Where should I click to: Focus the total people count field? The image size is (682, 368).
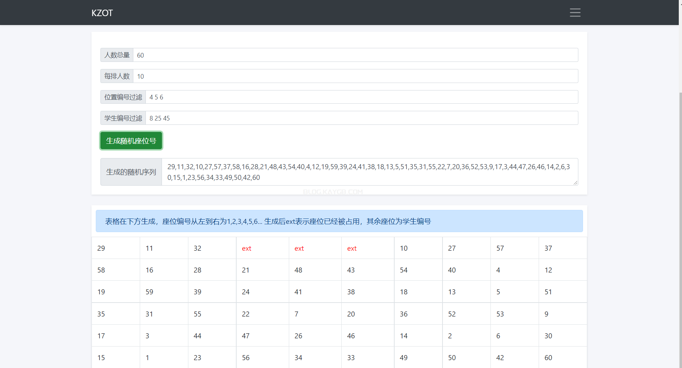tap(355, 55)
